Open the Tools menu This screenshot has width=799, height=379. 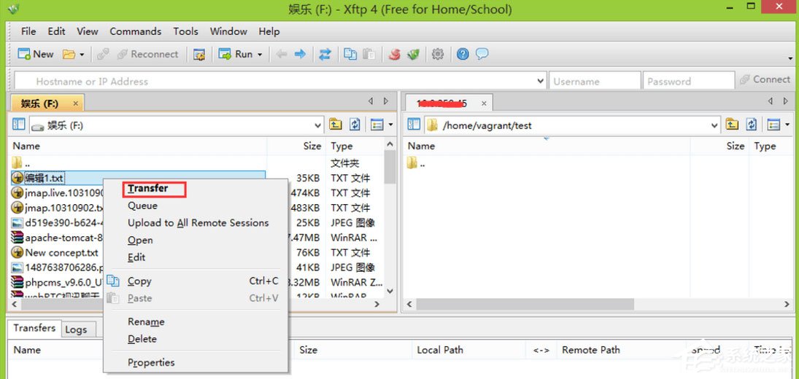185,31
